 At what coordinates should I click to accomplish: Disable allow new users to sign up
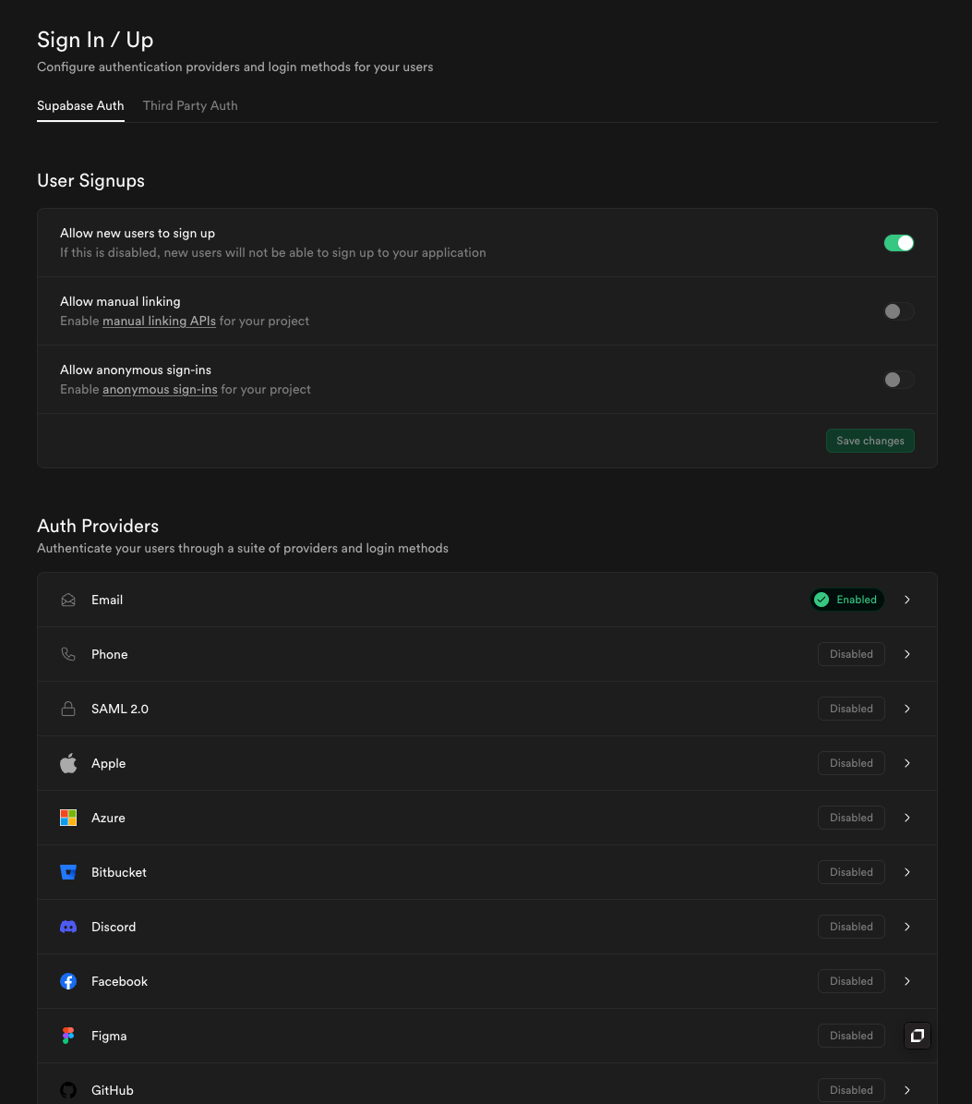click(x=898, y=242)
